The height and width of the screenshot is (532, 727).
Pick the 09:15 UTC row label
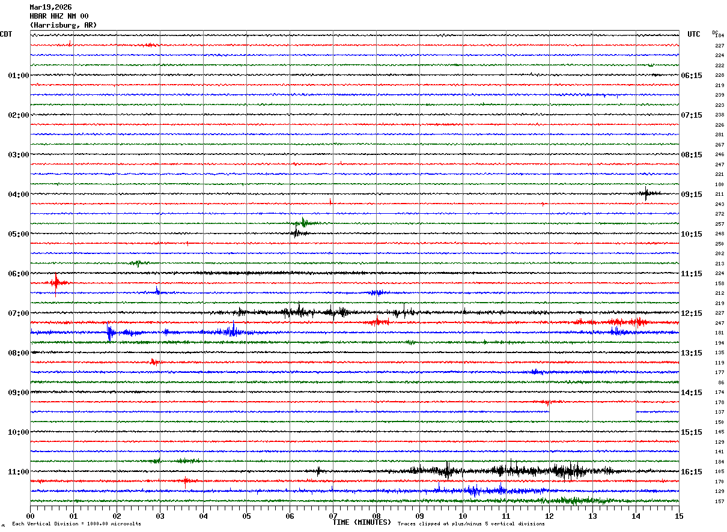[692, 195]
